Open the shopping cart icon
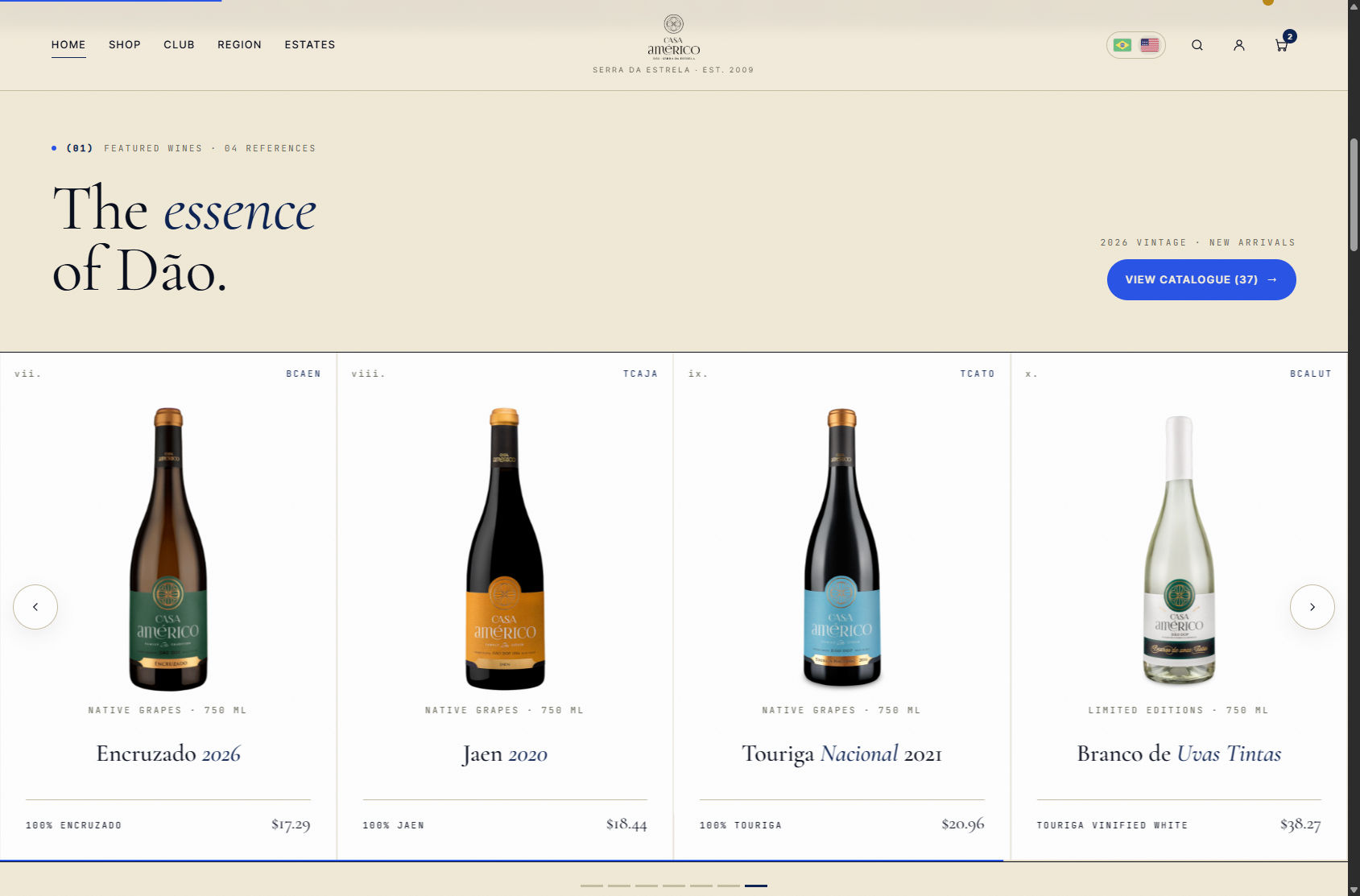The image size is (1360, 896). [x=1282, y=45]
